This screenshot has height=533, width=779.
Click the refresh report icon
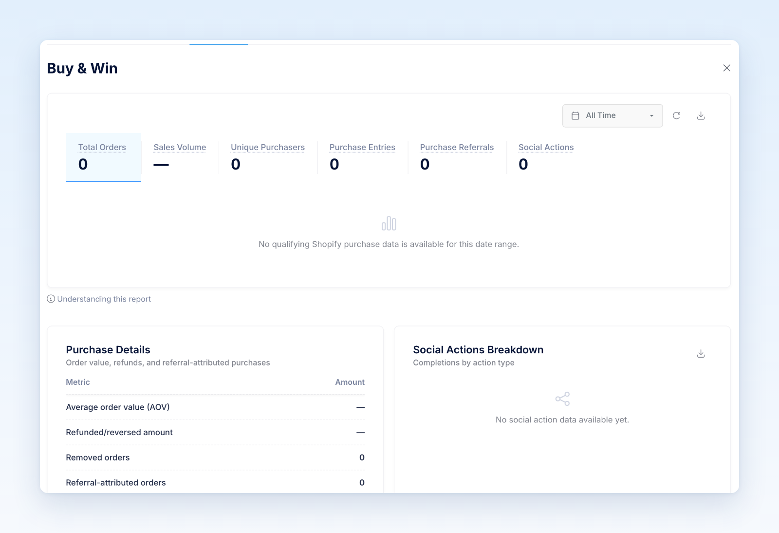point(676,115)
